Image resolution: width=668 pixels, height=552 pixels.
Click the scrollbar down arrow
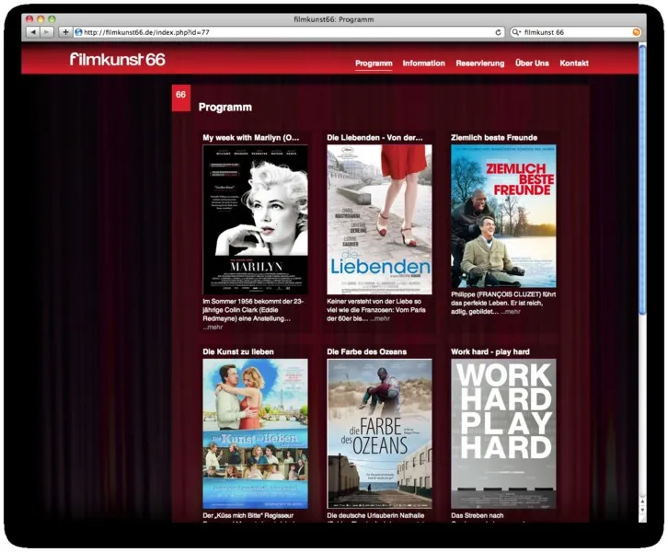[x=642, y=510]
